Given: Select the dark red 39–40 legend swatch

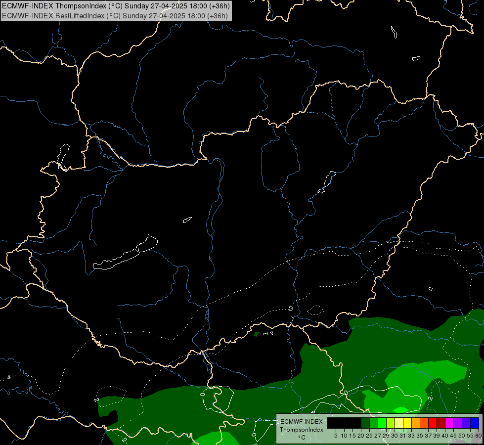Looking at the screenshot, I should pyautogui.click(x=441, y=423).
